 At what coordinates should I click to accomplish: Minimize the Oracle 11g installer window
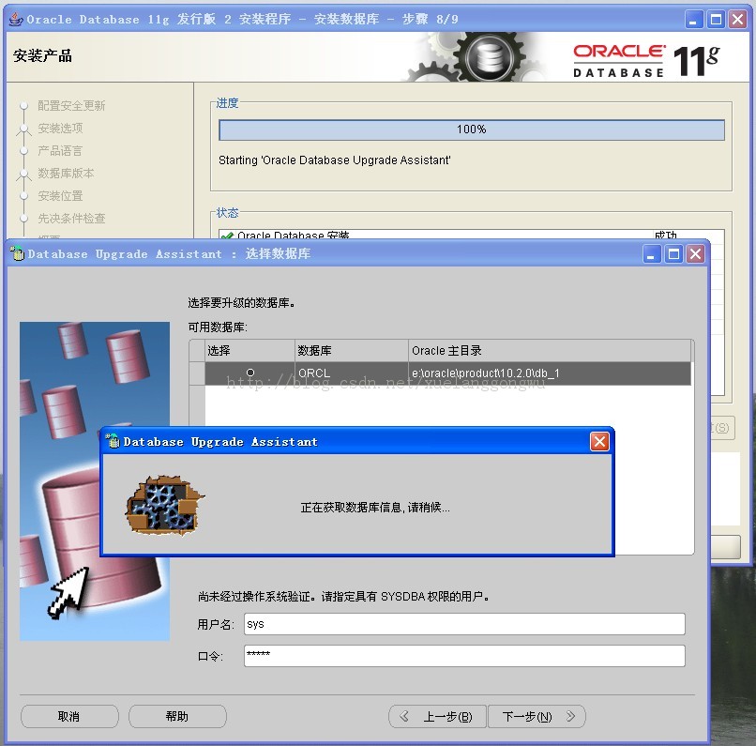pyautogui.click(x=694, y=20)
